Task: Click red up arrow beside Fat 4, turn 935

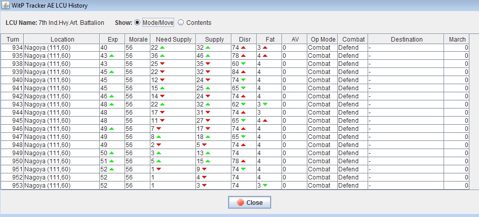Action: (265, 56)
